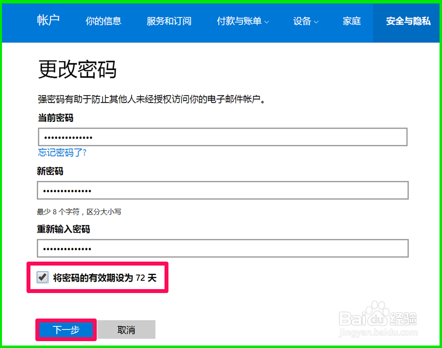The image size is (442, 348).
Task: Click inside the 当前密码 field
Action: coord(221,136)
